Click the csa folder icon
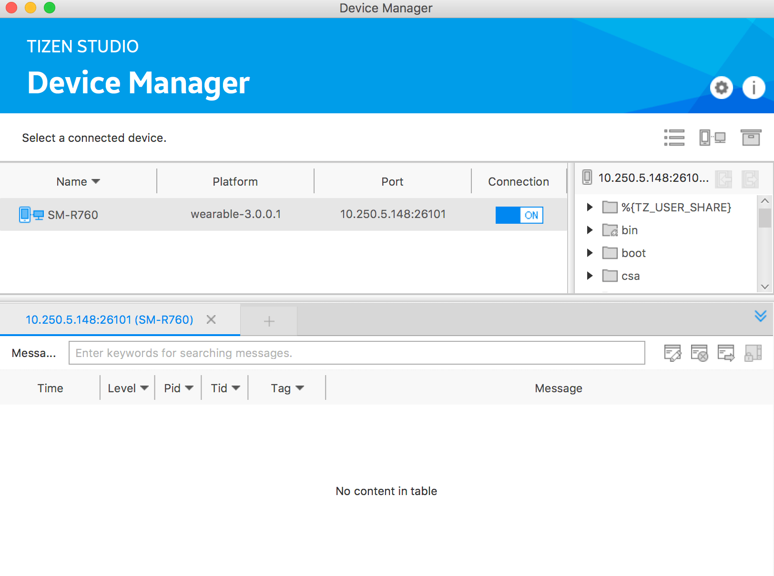Viewport: 774px width, 576px height. tap(610, 276)
